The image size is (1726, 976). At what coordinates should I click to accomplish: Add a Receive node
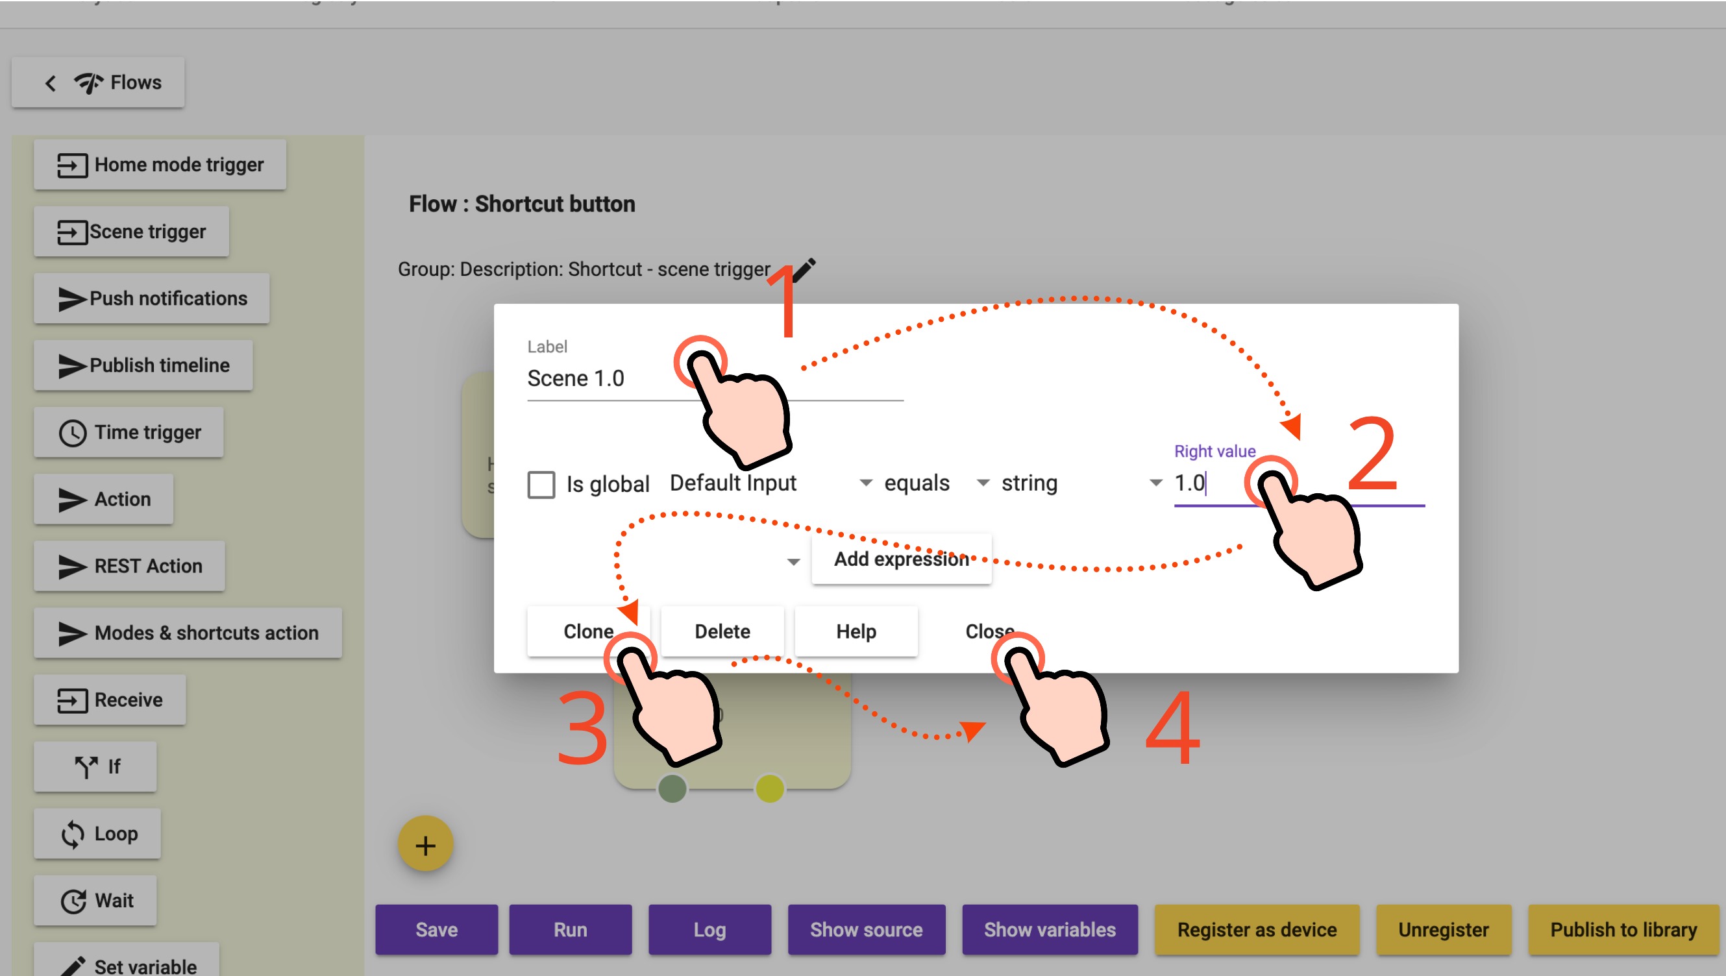click(x=110, y=700)
